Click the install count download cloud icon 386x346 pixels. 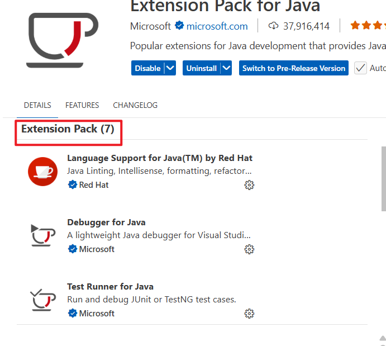pos(273,26)
